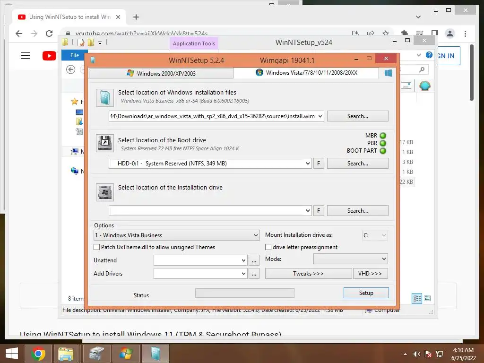Click Search for installation files

[357, 116]
